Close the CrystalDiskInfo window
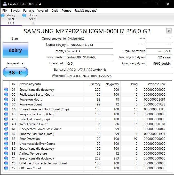The image size is (174, 175). coord(168,4)
